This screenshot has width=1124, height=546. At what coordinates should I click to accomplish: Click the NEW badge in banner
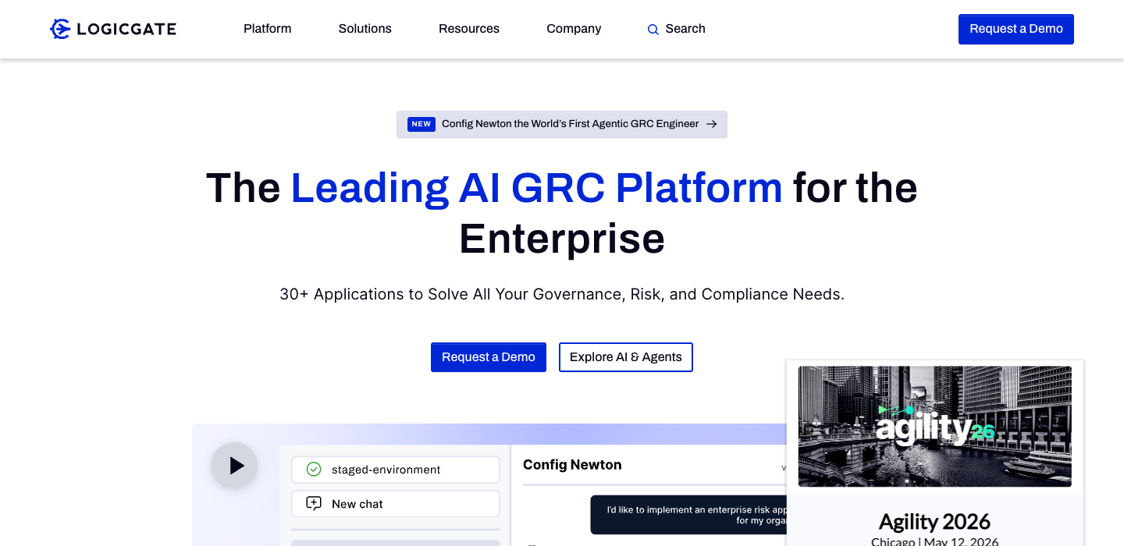coord(421,124)
